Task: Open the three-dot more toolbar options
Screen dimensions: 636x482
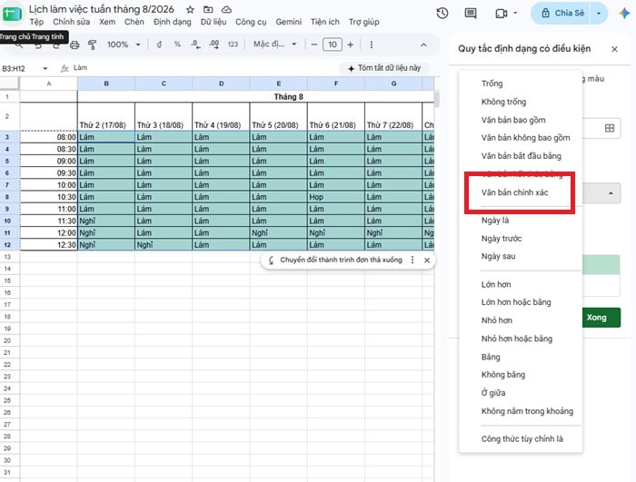Action: (x=371, y=44)
